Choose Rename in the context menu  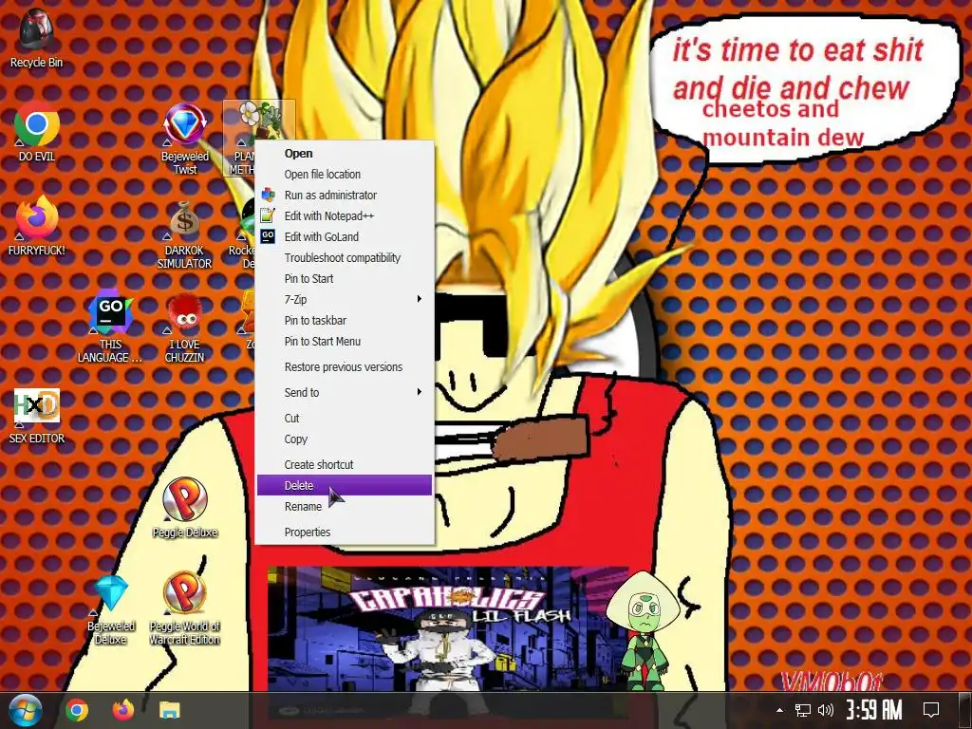point(345,507)
